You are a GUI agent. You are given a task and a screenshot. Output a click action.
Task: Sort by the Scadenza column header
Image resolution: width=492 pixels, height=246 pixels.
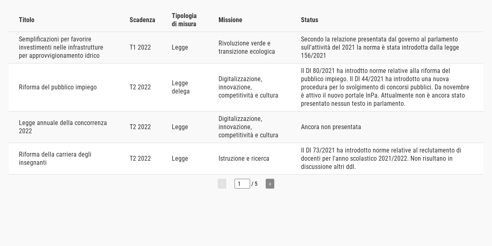[142, 20]
